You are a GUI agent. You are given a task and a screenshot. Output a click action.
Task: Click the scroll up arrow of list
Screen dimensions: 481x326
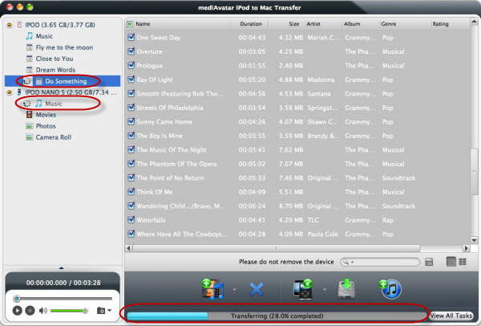coord(474,22)
